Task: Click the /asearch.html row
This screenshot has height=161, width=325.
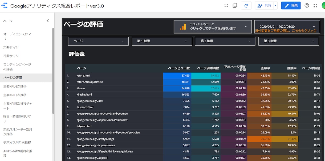Action: coord(193,107)
